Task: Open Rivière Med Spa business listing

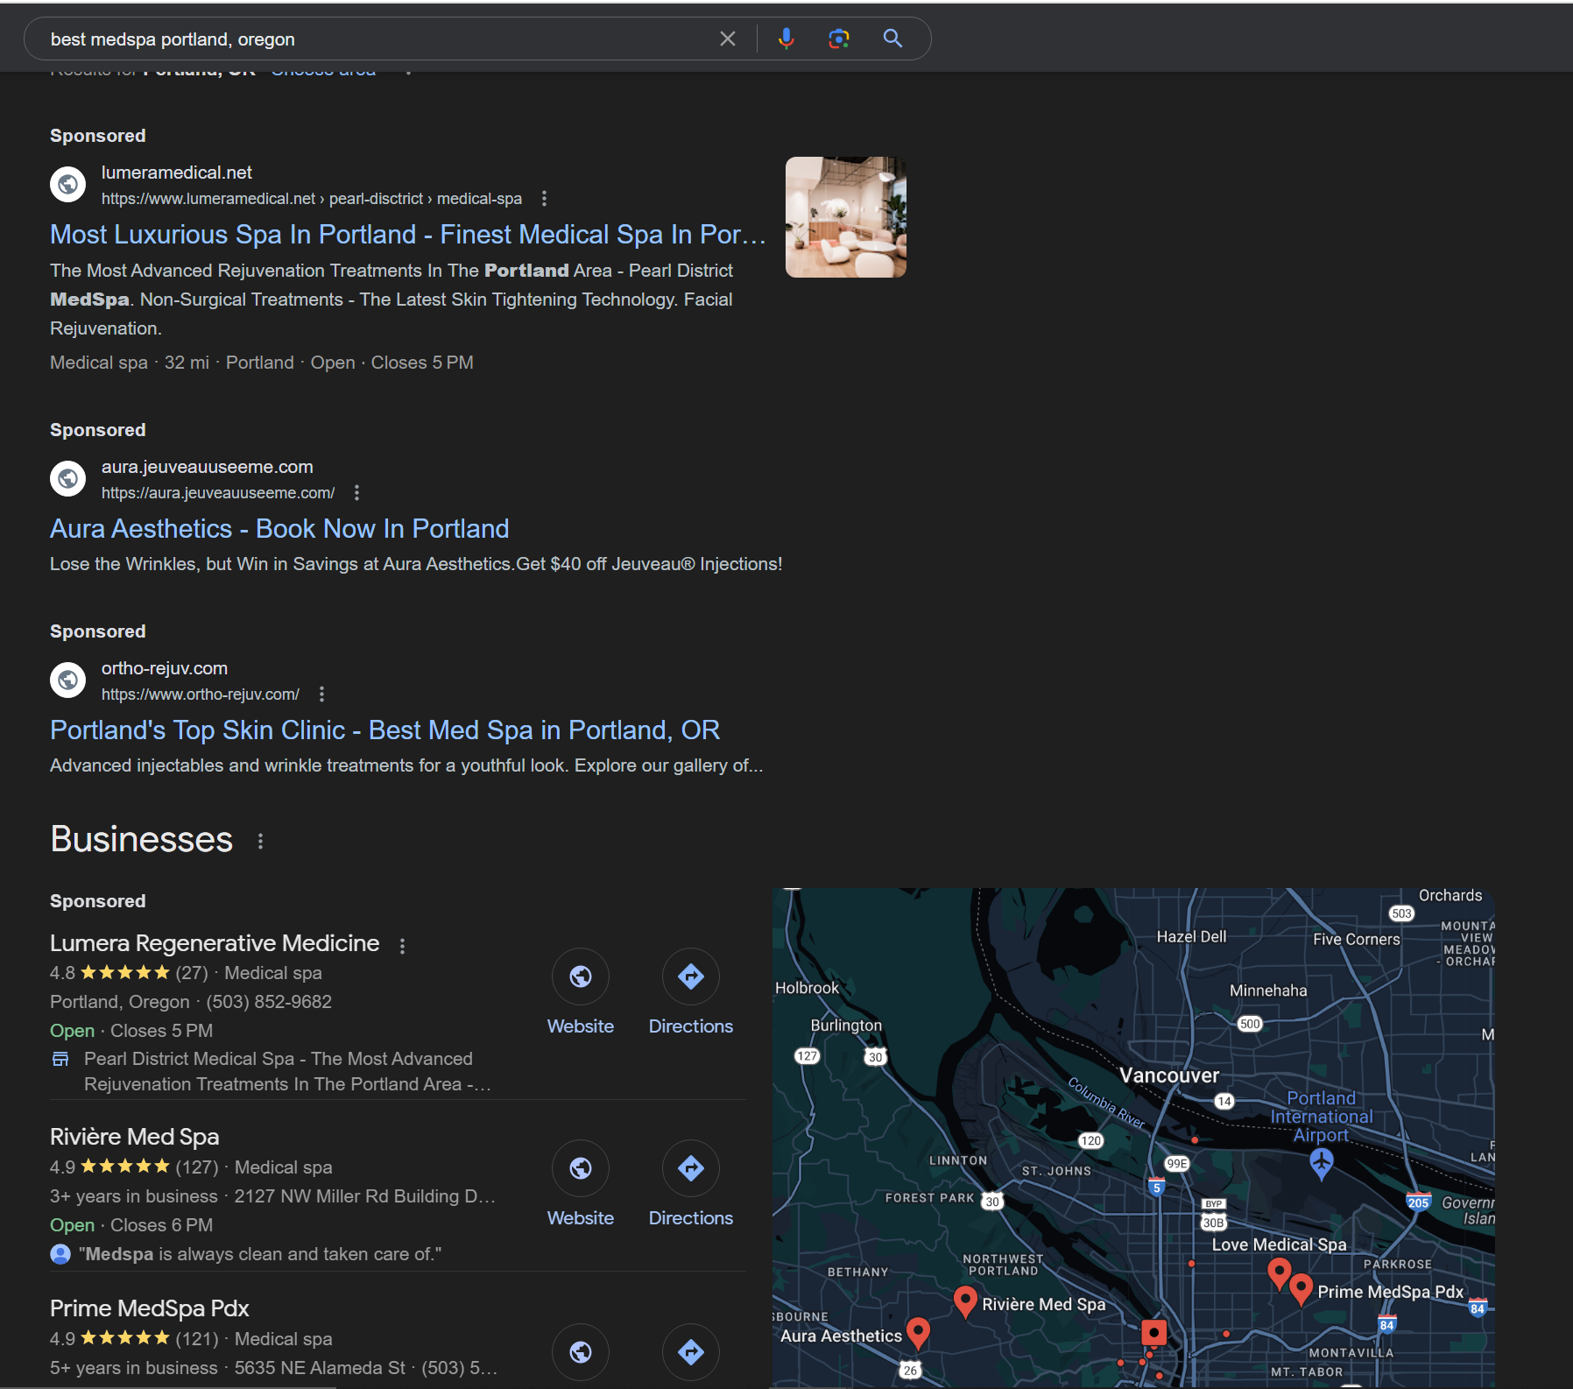Action: tap(135, 1137)
